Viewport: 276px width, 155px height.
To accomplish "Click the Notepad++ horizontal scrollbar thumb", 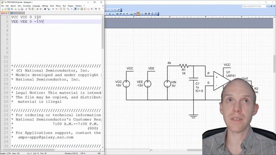I will 29,150.
